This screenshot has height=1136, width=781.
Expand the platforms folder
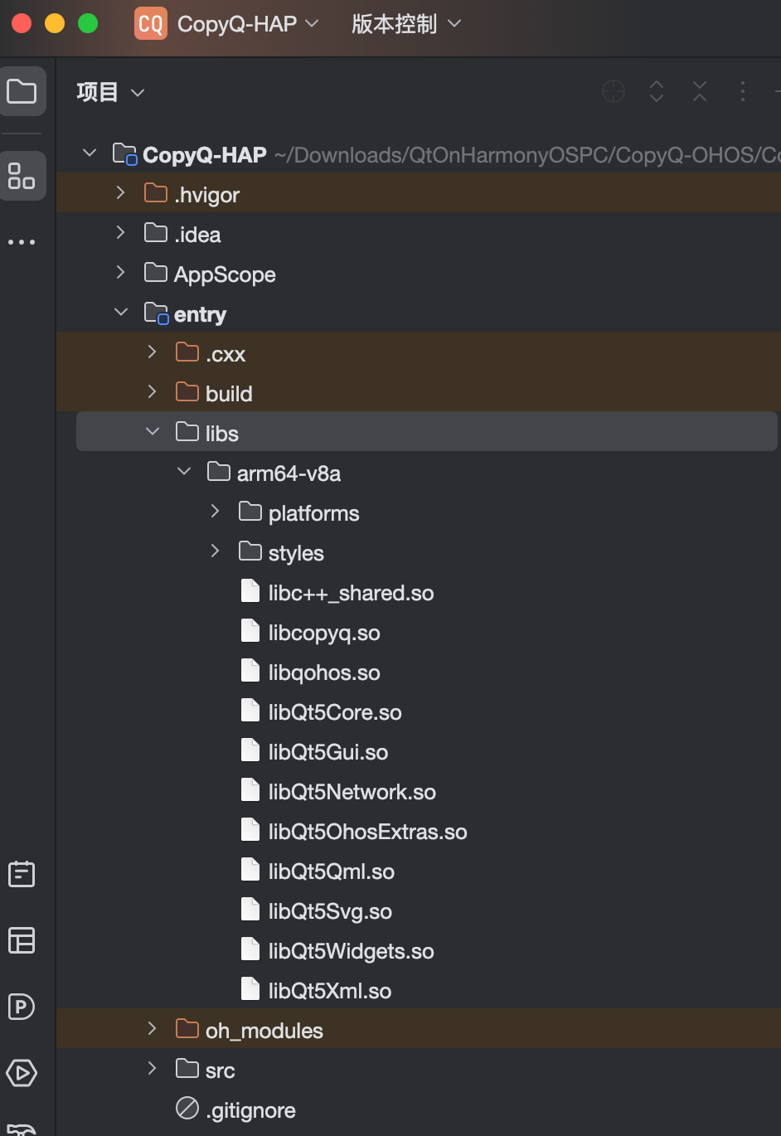point(216,511)
